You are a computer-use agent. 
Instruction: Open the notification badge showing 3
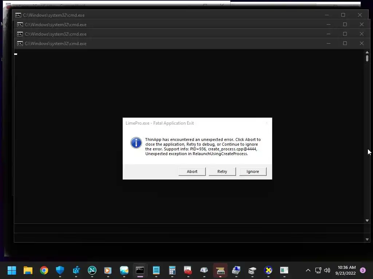tap(363, 270)
